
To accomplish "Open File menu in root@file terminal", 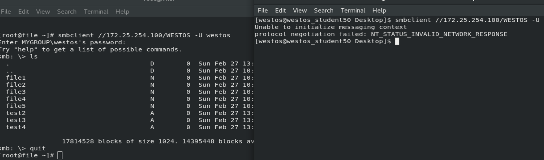I will pos(6,12).
